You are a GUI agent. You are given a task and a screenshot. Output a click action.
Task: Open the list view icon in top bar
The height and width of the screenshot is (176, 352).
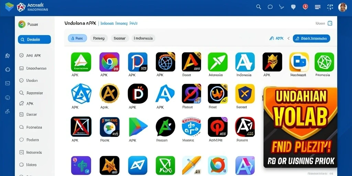317,7
